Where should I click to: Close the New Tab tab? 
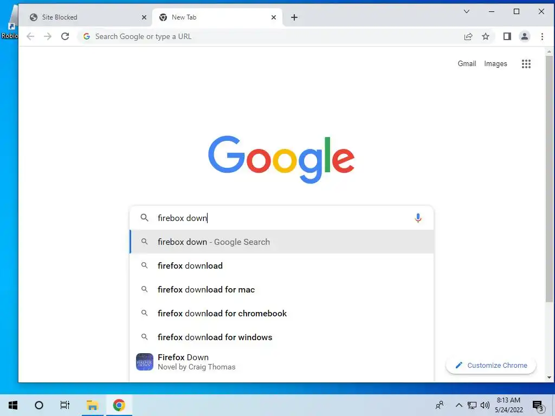pyautogui.click(x=273, y=17)
